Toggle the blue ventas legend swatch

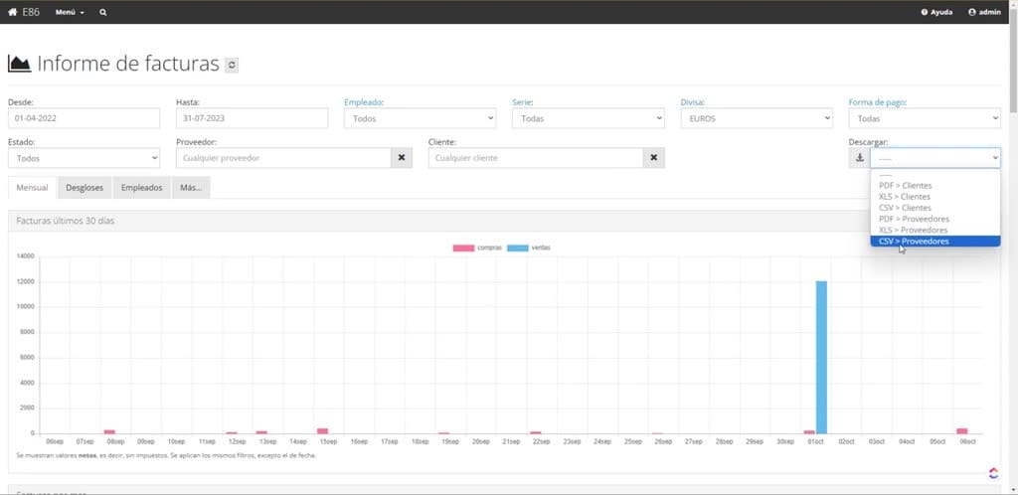(x=517, y=247)
